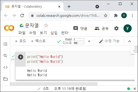This screenshot has width=138, height=92.
Task: Open the Chrome profile avatar
Action: pyautogui.click(x=124, y=15)
